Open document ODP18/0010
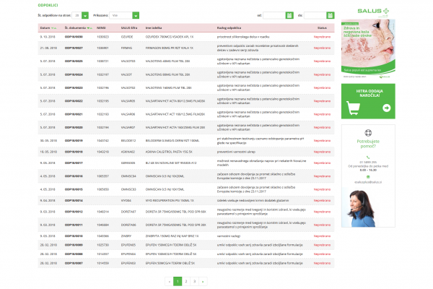Screen dimensions: 433x289 pos(74,236)
